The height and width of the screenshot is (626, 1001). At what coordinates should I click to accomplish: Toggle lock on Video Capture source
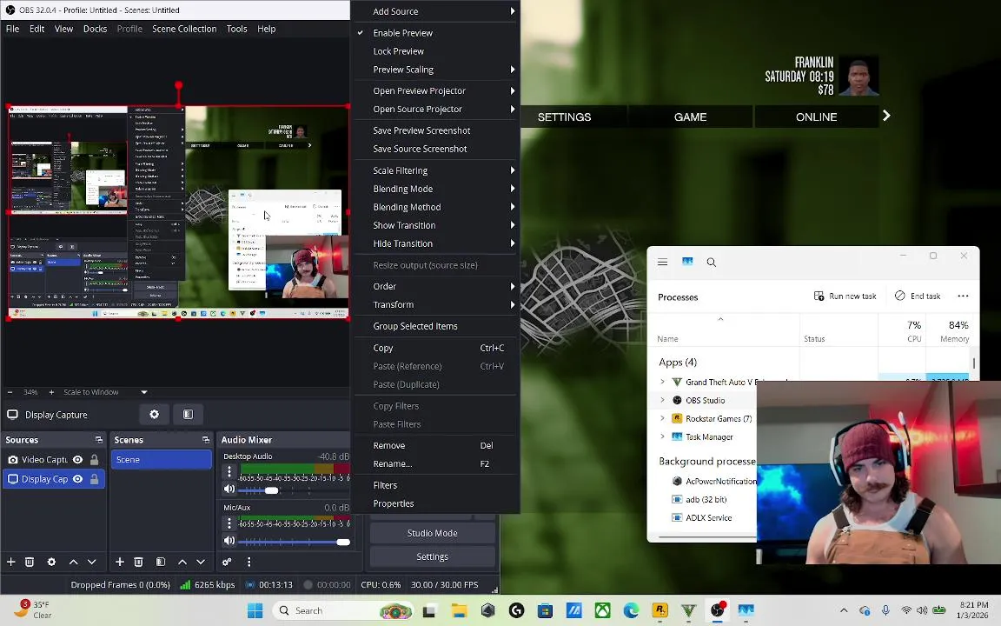coord(95,459)
